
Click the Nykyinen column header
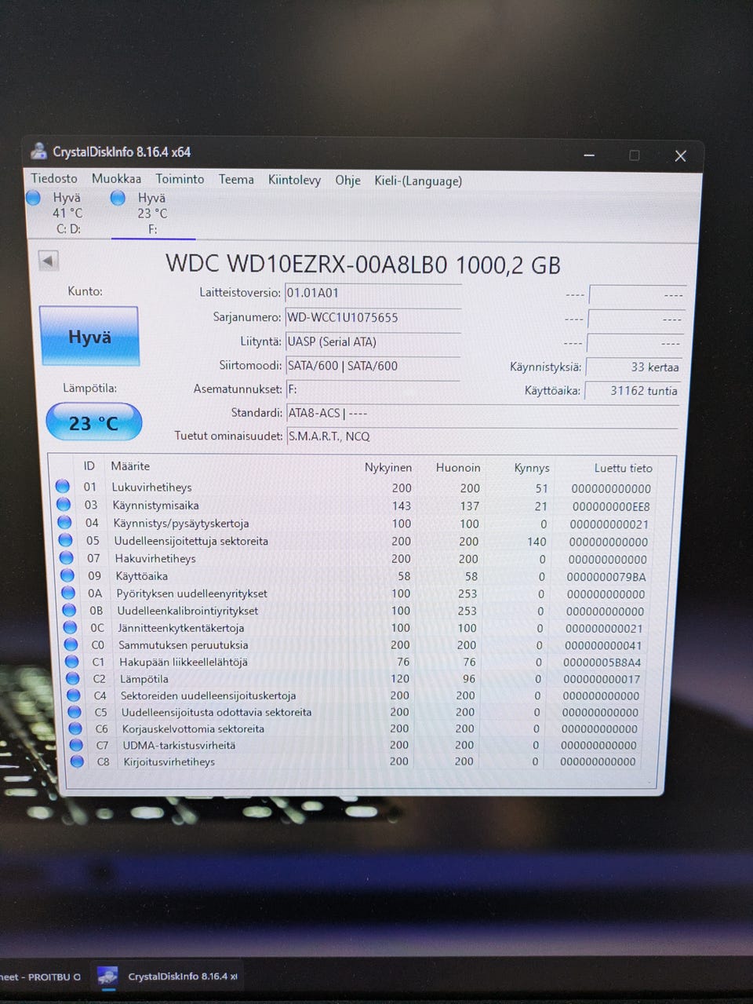click(x=388, y=467)
